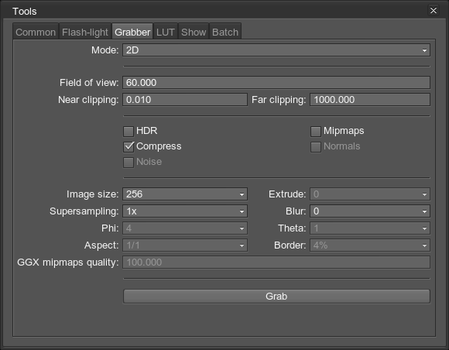Click the Near clipping value field
Viewport: 449px width, 350px height.
tap(185, 100)
